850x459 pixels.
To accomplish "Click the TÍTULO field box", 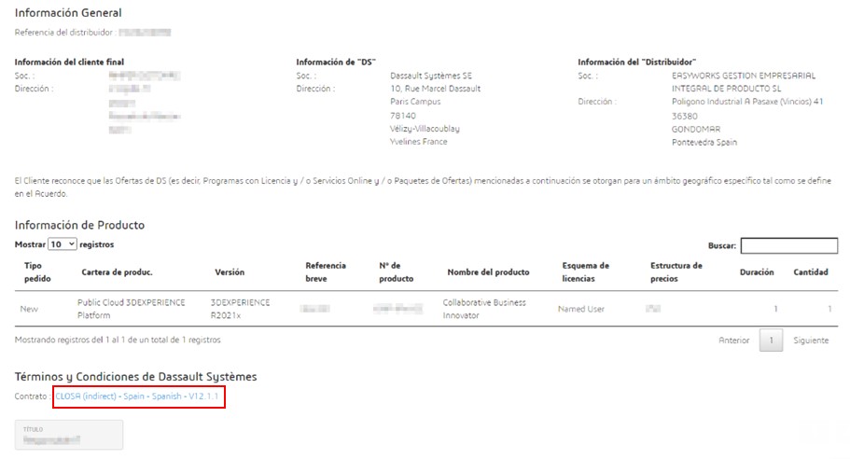I will (x=69, y=435).
